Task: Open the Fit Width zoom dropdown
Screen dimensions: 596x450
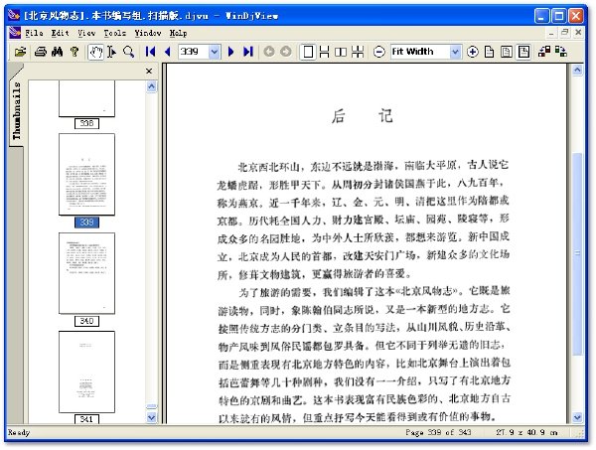Action: (x=455, y=52)
